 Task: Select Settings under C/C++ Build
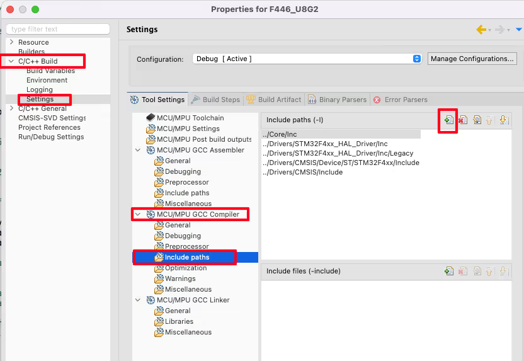[40, 99]
